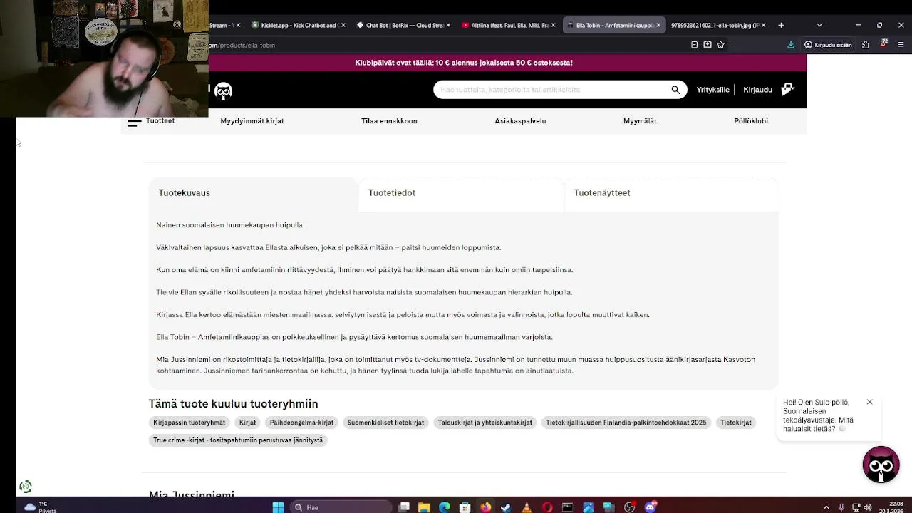Select the Tuotenäytteet tab
The height and width of the screenshot is (513, 912).
coord(671,193)
